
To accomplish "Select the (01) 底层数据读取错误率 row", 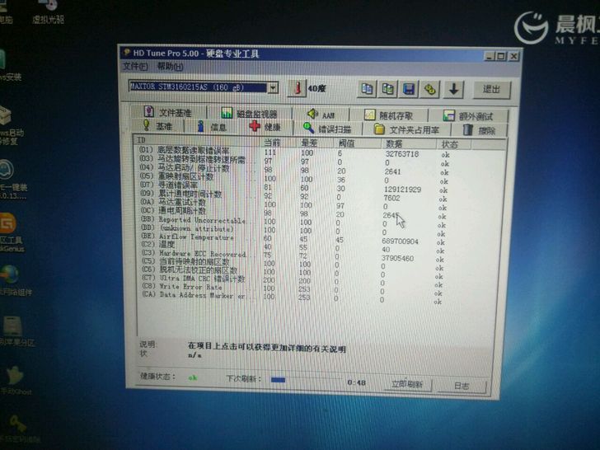I will (x=295, y=152).
